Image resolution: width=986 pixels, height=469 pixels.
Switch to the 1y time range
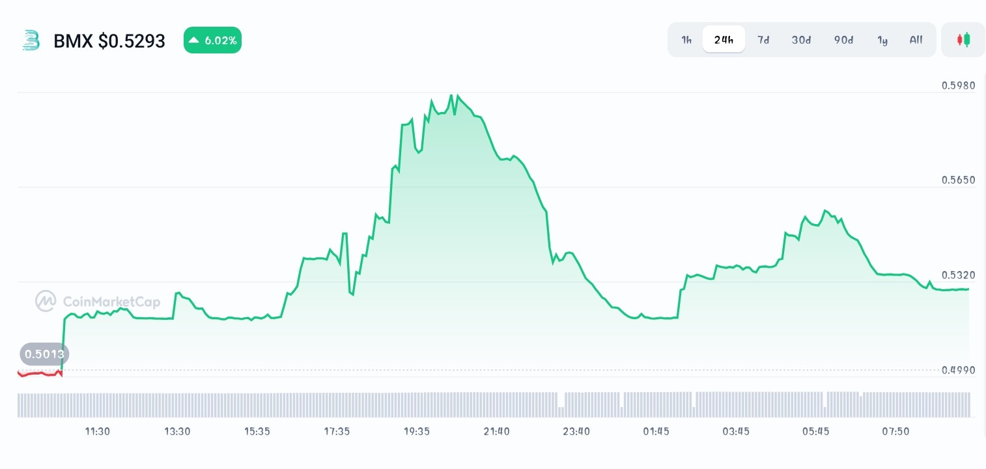tap(882, 40)
